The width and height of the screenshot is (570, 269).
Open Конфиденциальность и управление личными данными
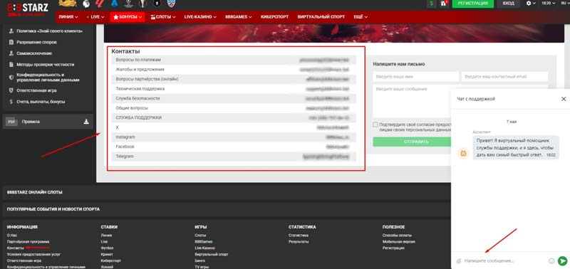coord(47,78)
